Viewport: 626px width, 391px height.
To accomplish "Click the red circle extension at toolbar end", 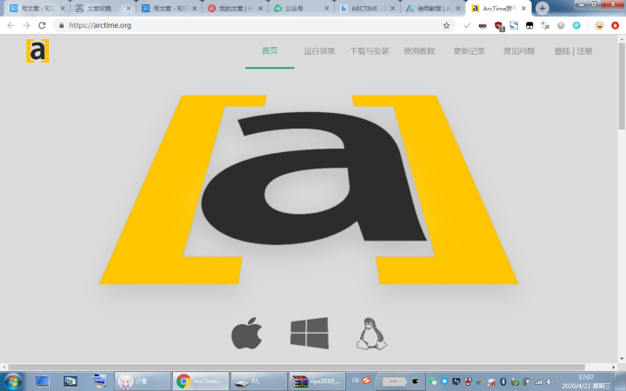I will (615, 25).
